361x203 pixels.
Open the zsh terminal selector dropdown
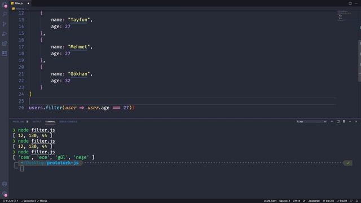coord(311,122)
